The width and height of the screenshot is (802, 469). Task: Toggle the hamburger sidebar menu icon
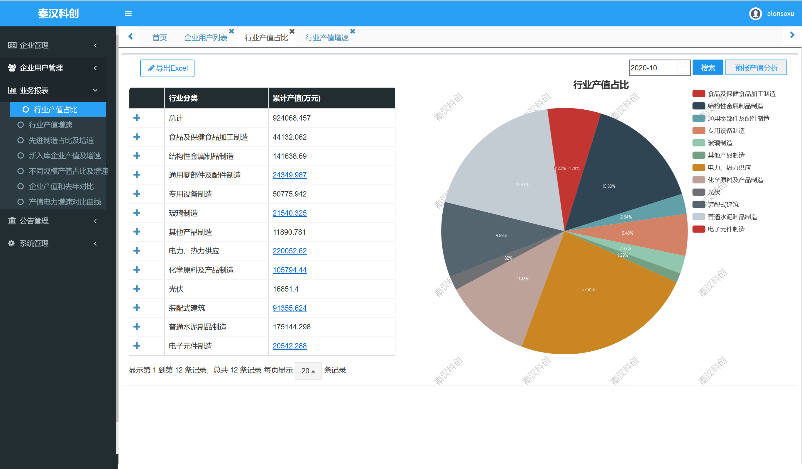click(128, 13)
